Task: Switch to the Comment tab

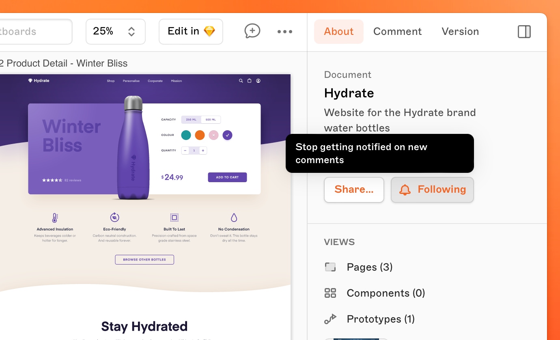Action: pyautogui.click(x=397, y=32)
